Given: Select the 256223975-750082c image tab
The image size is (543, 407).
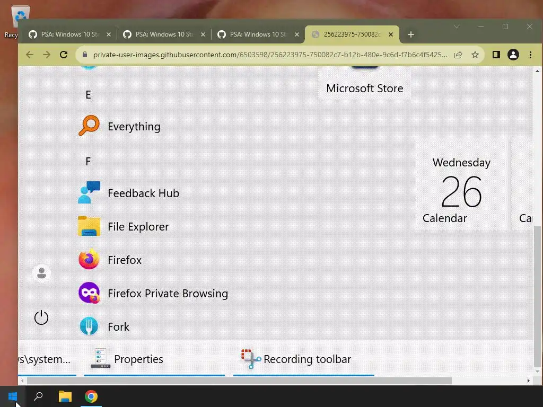Looking at the screenshot, I should tap(352, 34).
